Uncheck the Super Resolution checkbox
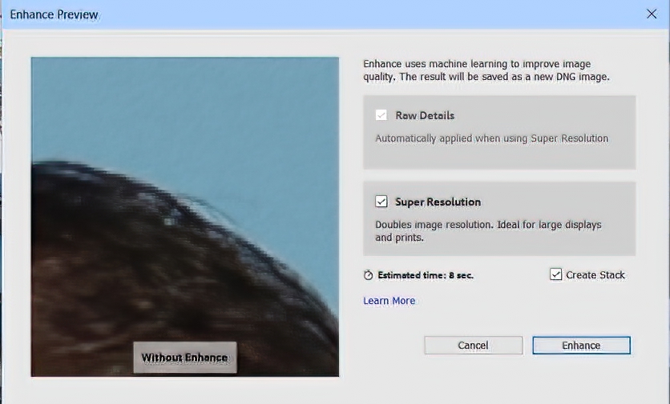Viewport: 670px width, 404px height. point(381,202)
